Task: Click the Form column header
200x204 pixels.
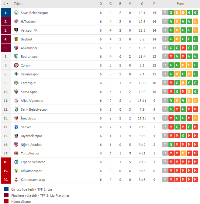Action: click(x=180, y=4)
